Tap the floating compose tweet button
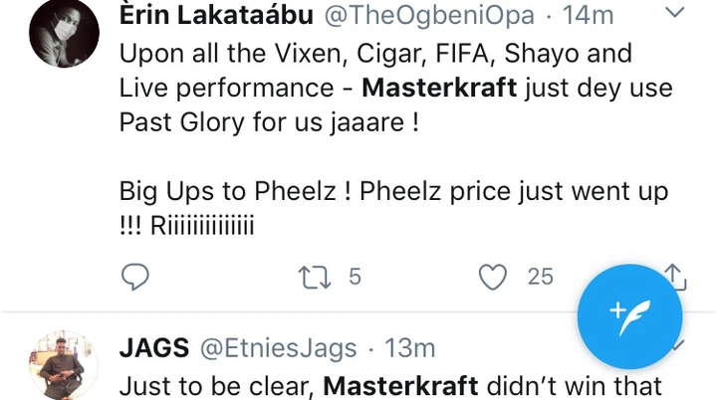This screenshot has width=717, height=400. 629,316
